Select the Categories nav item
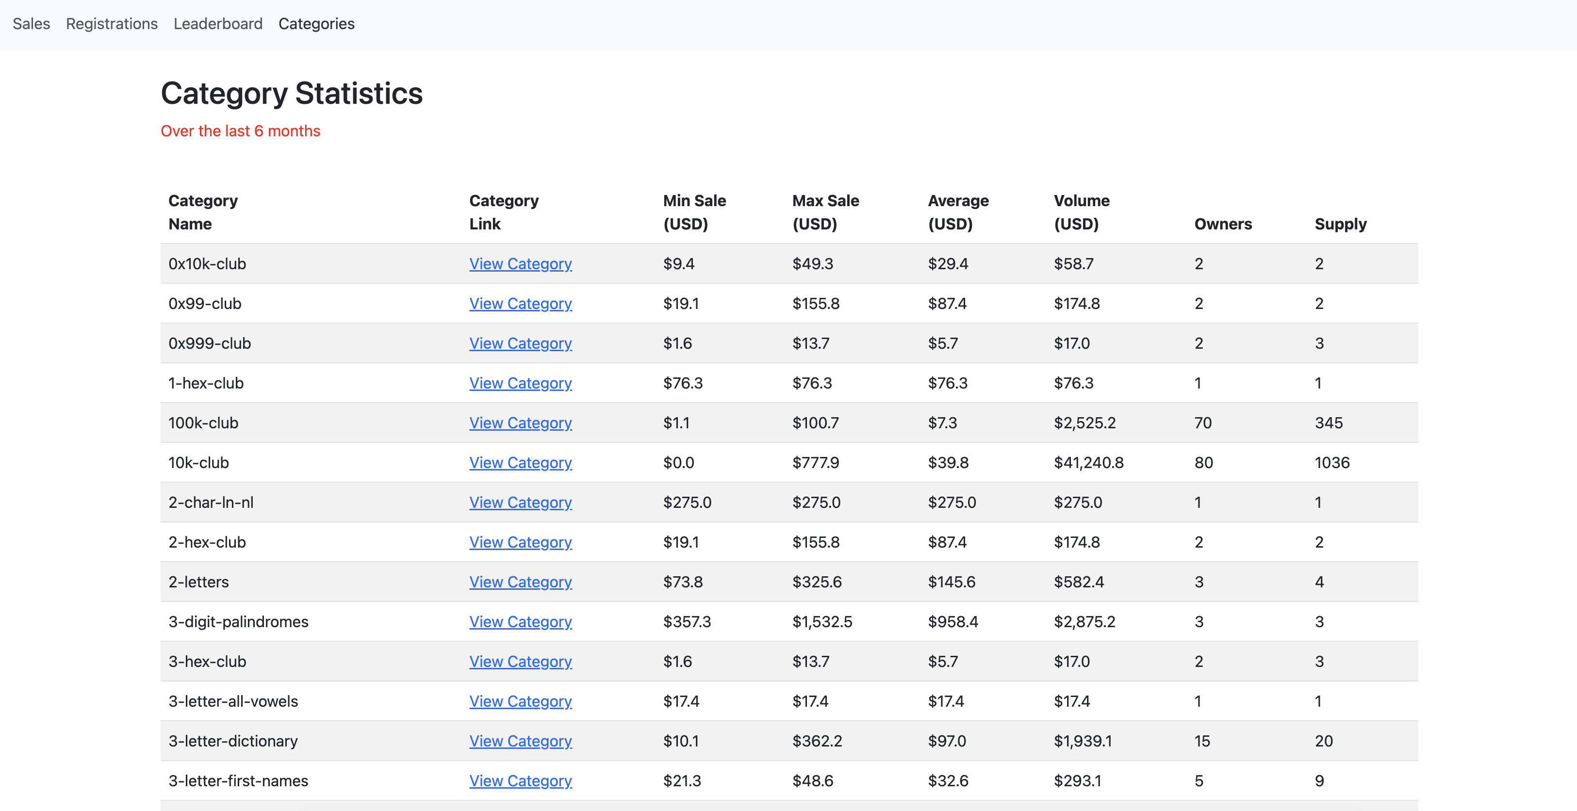The height and width of the screenshot is (811, 1577). tap(316, 24)
